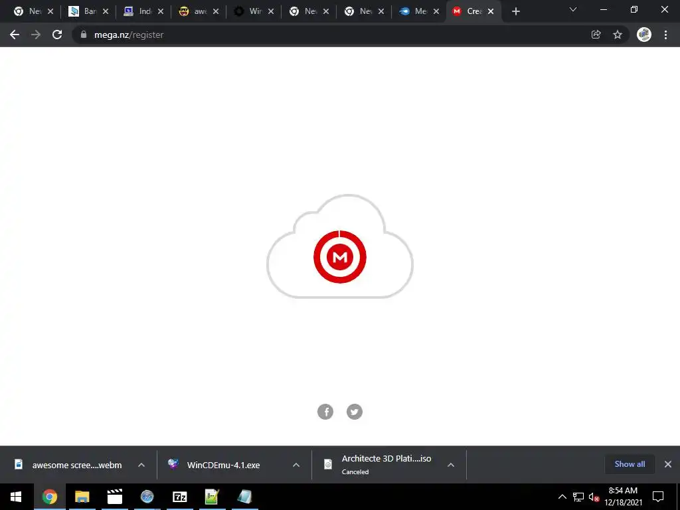Open the Twitter social icon
The height and width of the screenshot is (510, 680).
tap(355, 412)
